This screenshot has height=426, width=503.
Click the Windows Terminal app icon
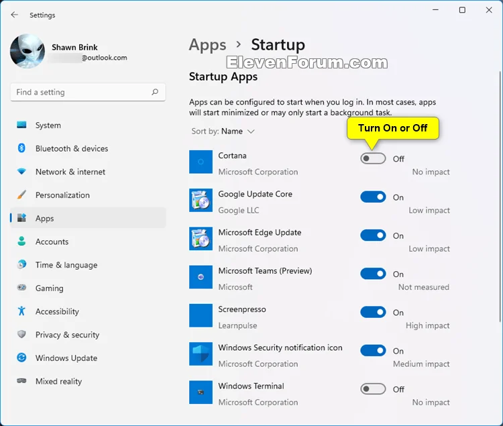[201, 392]
